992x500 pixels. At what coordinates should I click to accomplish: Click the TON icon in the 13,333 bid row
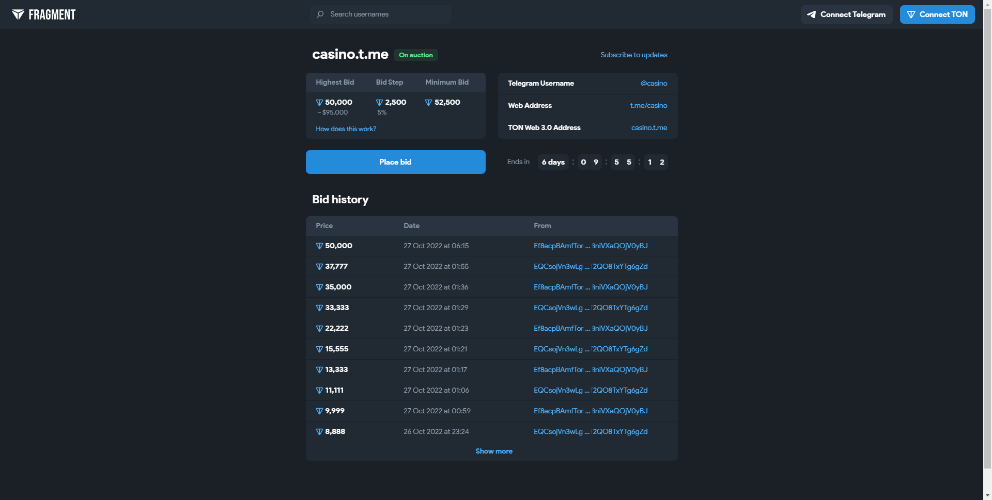[319, 370]
